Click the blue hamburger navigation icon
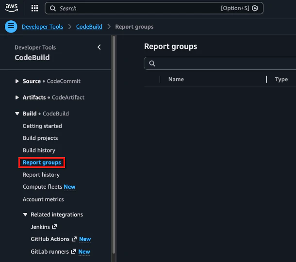Image resolution: width=296 pixels, height=262 pixels. pos(11,26)
